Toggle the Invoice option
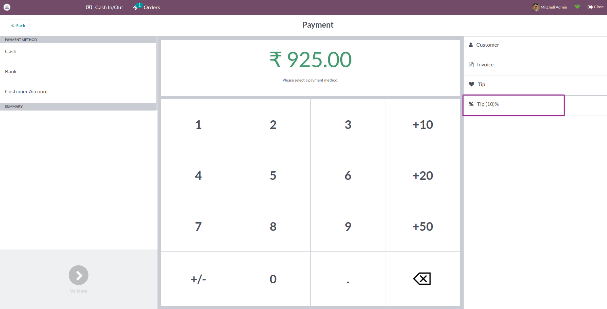607x309 pixels. [x=485, y=65]
